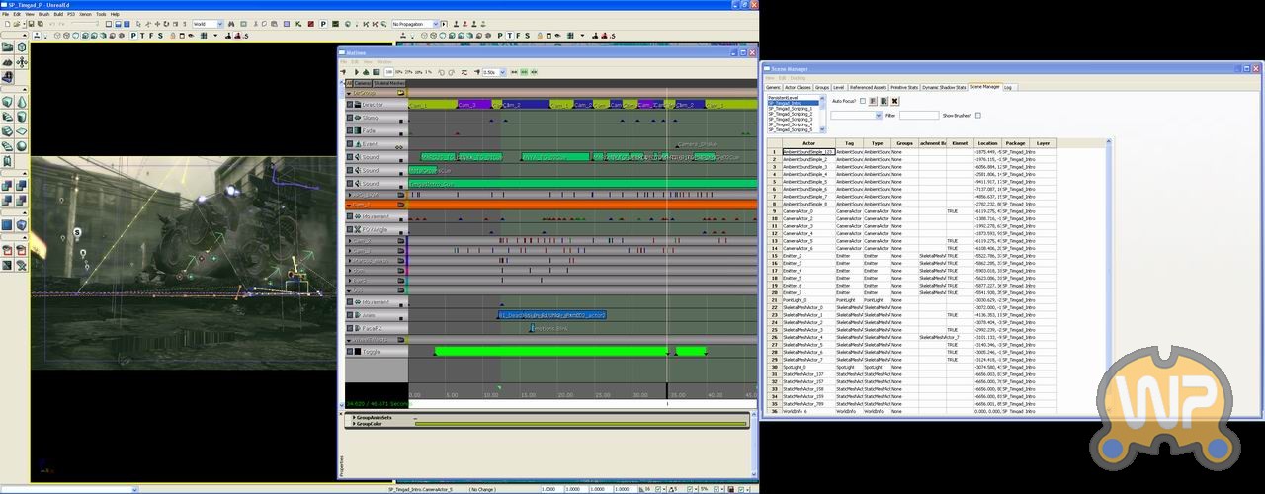Select the Cone brush builder icon

21,102
